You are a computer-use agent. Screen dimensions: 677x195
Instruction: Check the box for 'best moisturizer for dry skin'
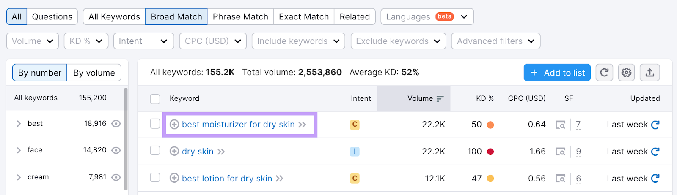point(155,124)
